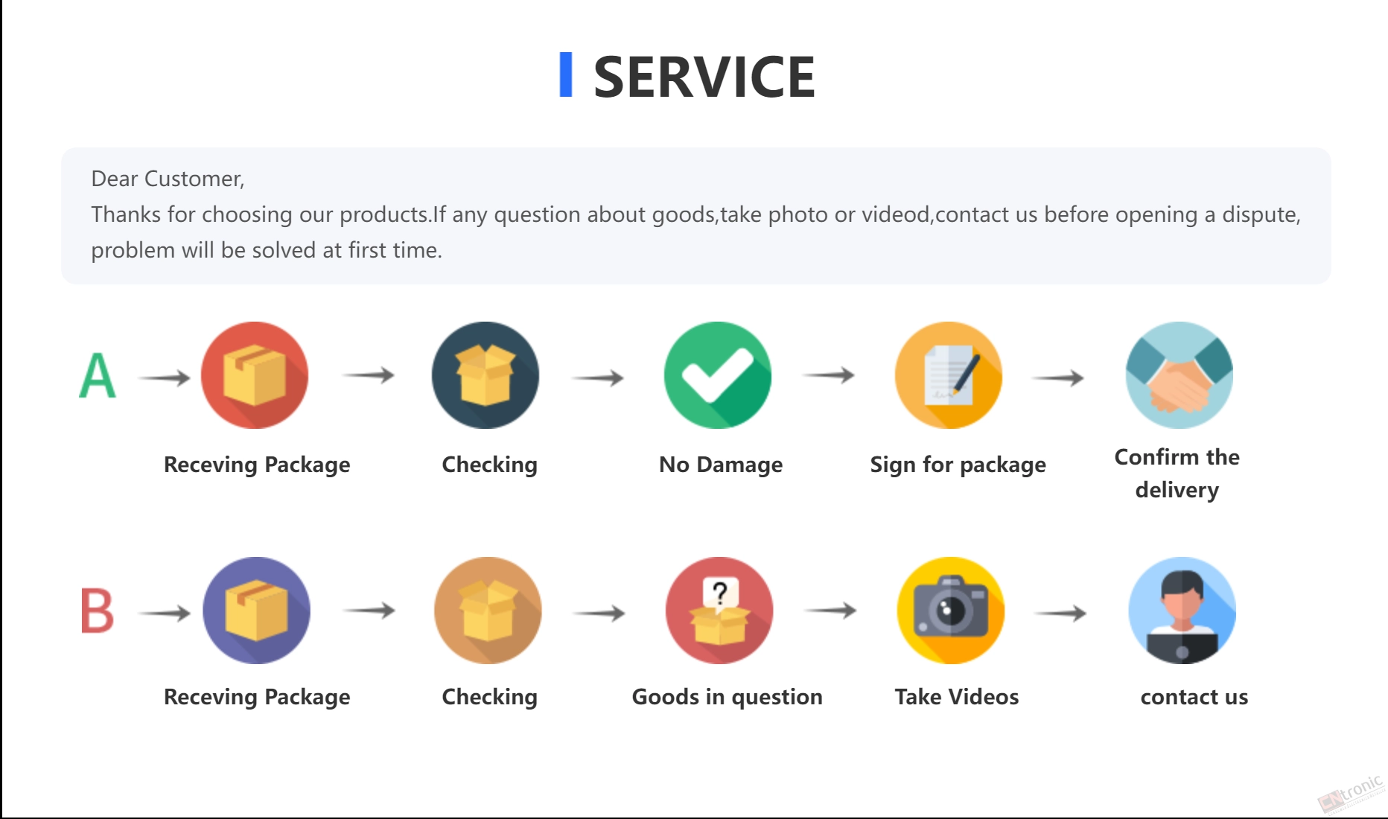Select the question mark Goods in question icon
Screen dimensions: 1388x819
[719, 611]
